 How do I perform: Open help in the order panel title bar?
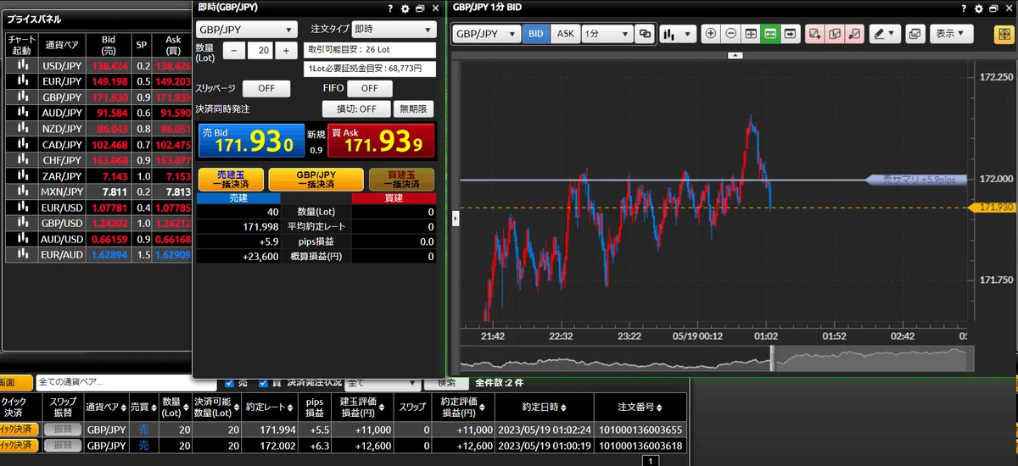point(390,8)
